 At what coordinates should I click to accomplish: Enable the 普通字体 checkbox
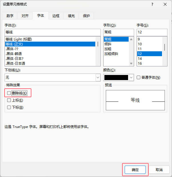pyautogui.click(x=138, y=78)
